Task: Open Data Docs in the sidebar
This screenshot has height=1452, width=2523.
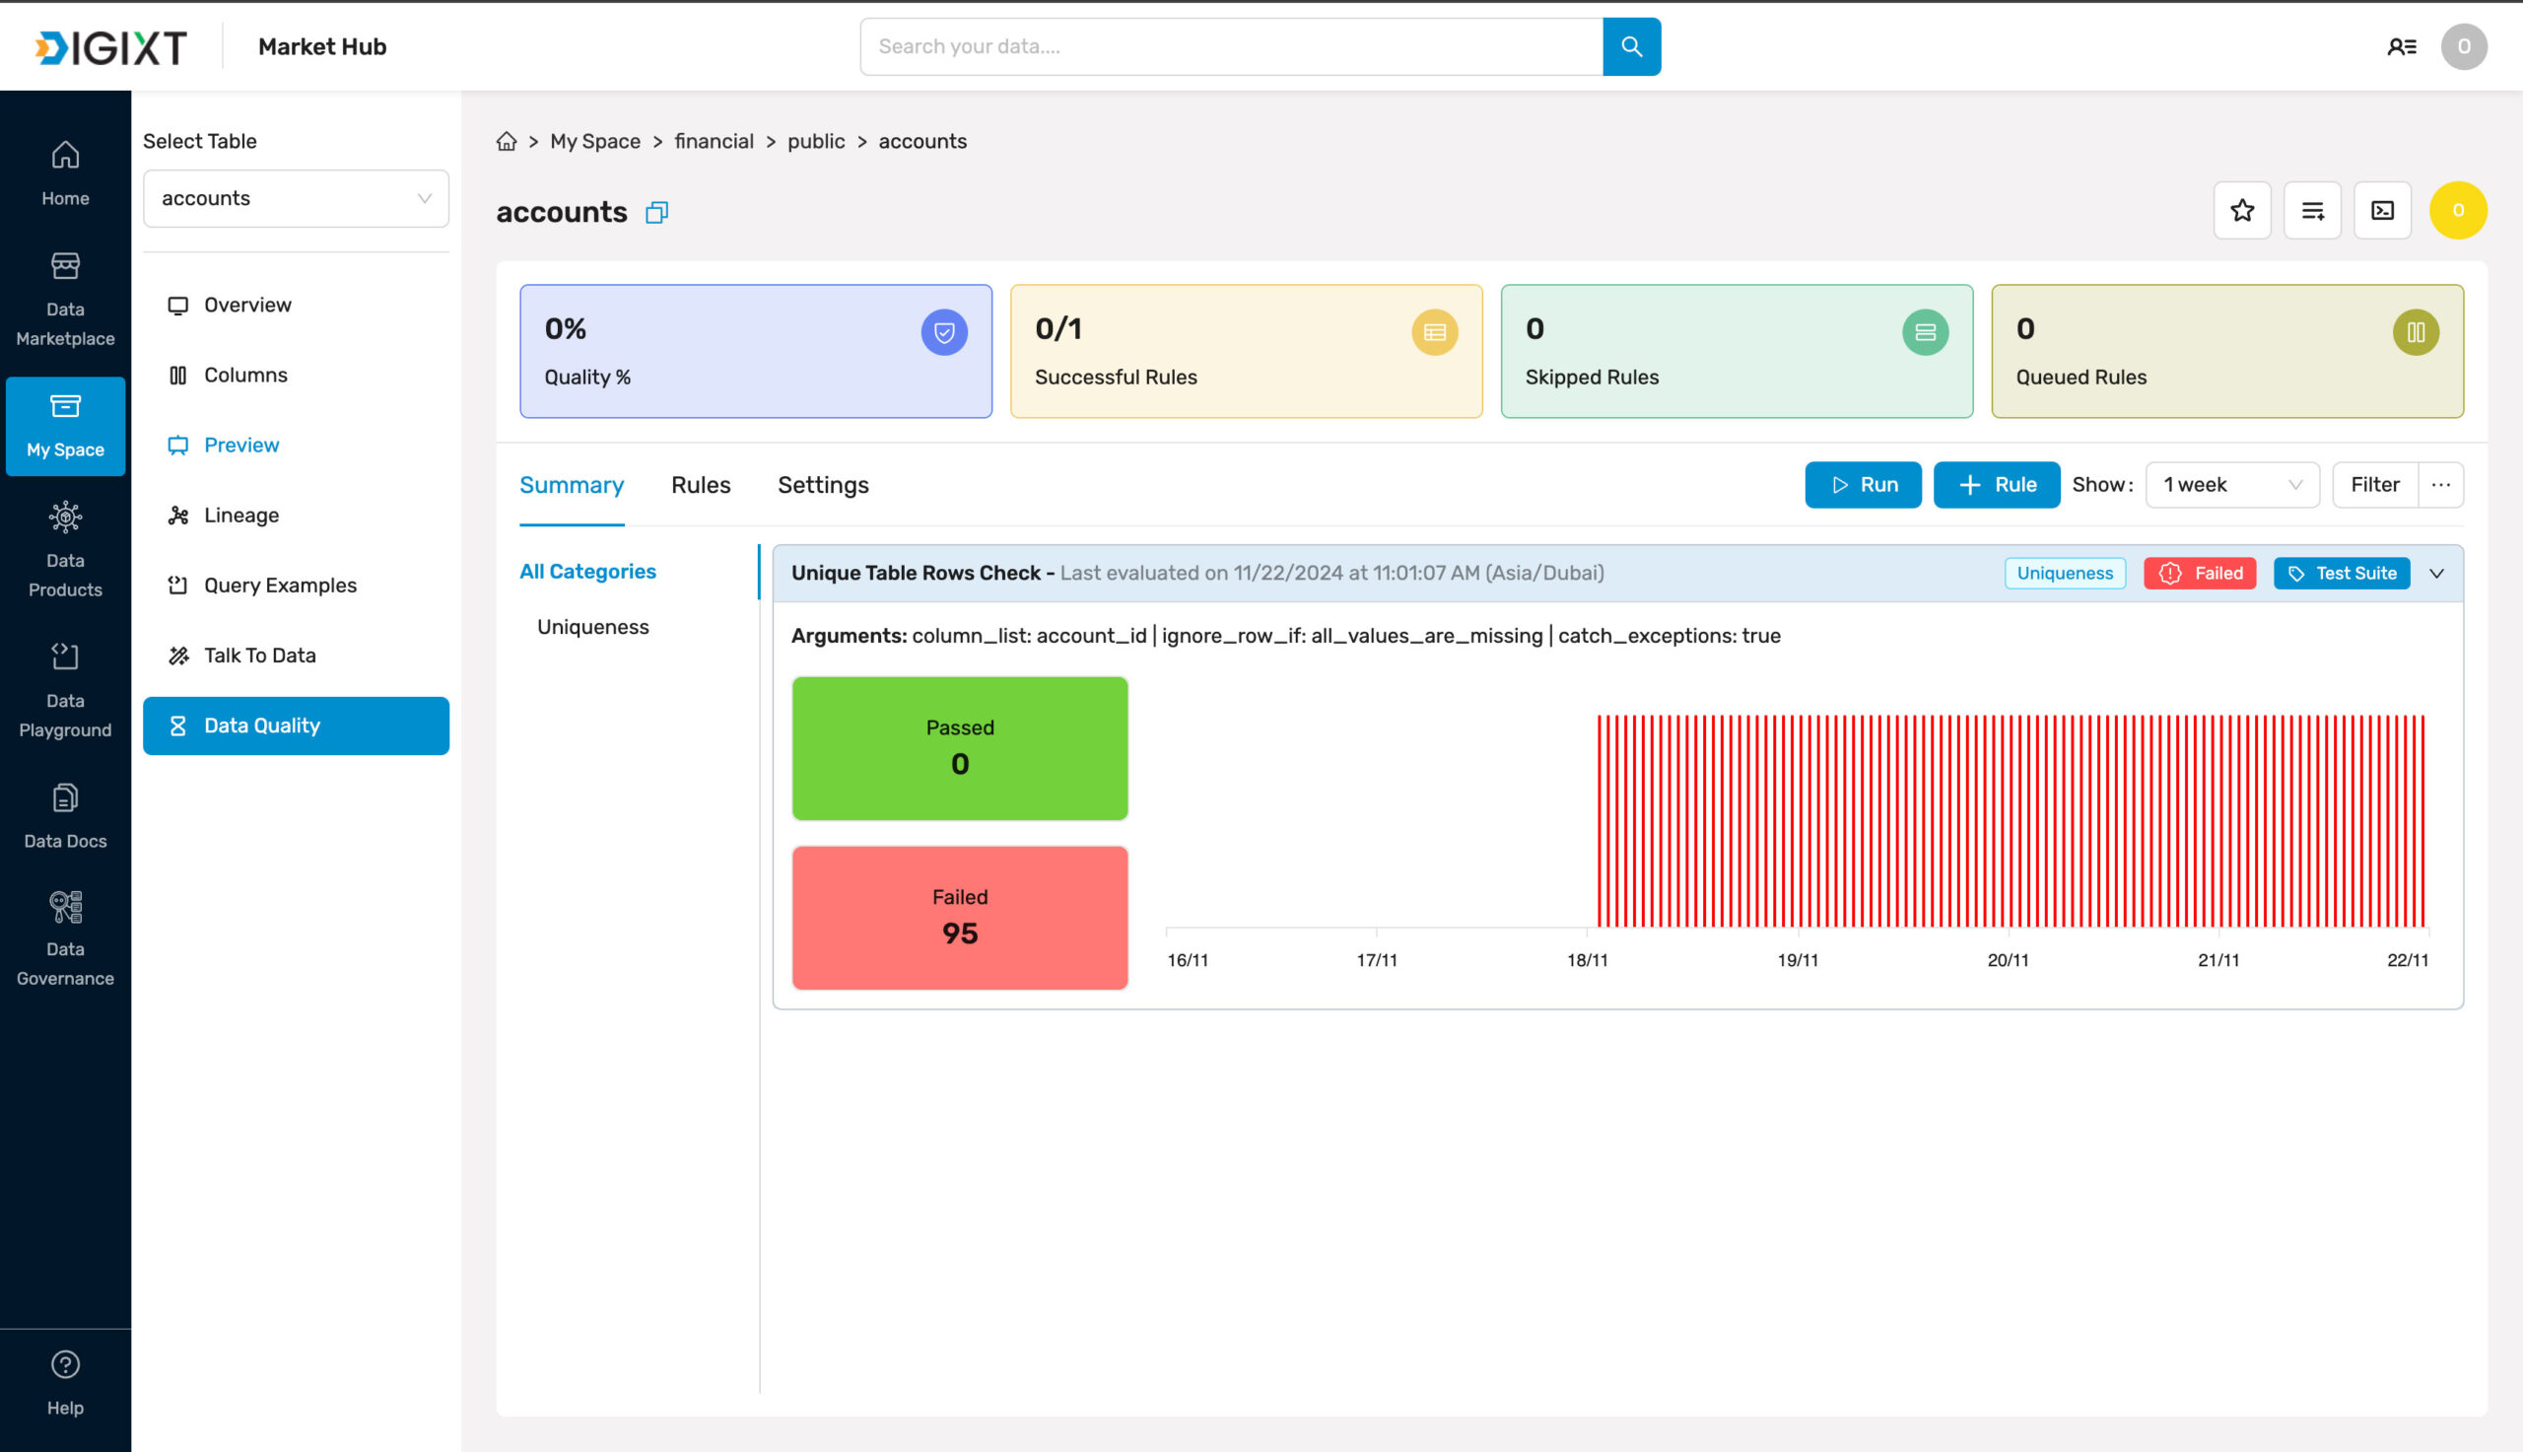Action: 65,816
